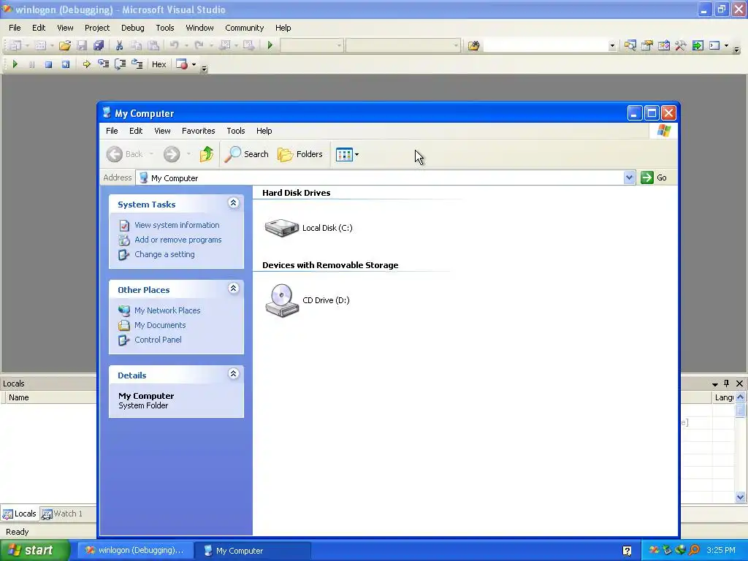
Task: Open the Project menu in Visual Studio
Action: pyautogui.click(x=97, y=28)
